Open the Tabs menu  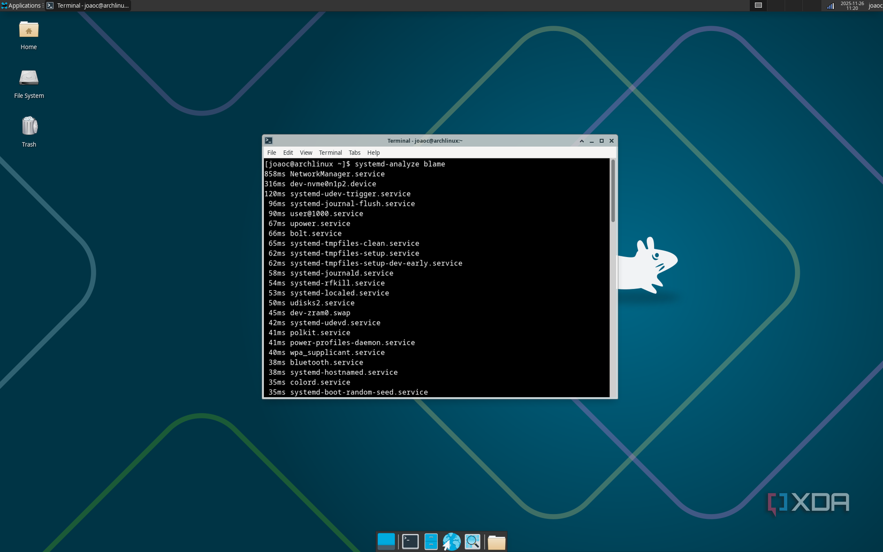point(354,153)
